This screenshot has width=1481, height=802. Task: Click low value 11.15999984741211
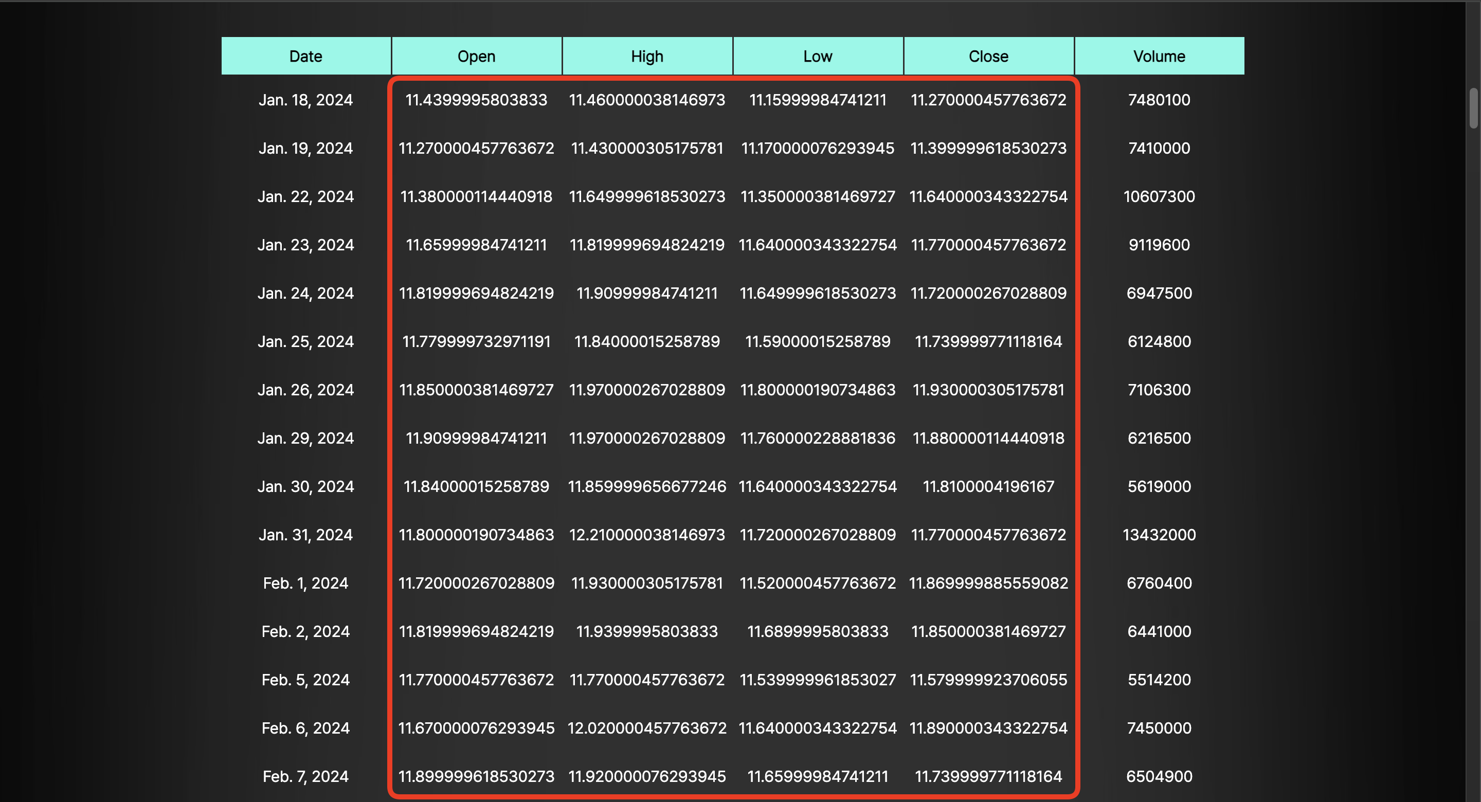[818, 100]
